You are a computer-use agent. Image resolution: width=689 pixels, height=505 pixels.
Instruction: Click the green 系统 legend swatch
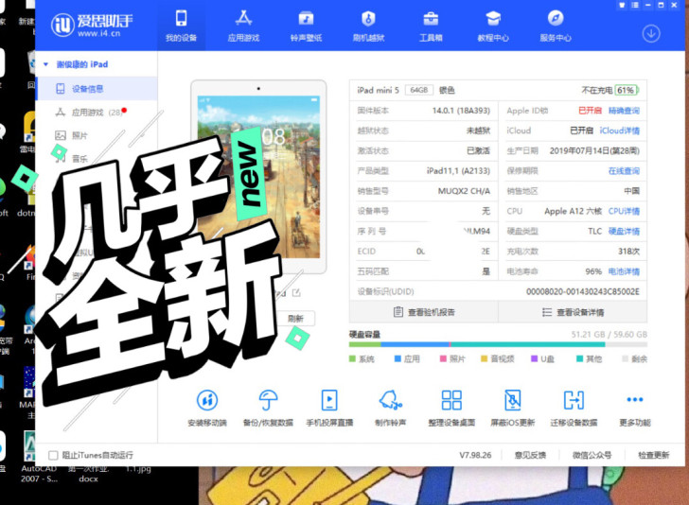tap(352, 358)
